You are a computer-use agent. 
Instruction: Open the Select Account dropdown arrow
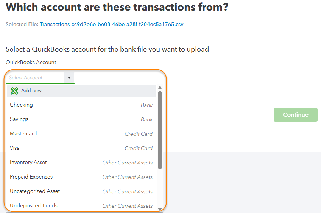pyautogui.click(x=69, y=78)
